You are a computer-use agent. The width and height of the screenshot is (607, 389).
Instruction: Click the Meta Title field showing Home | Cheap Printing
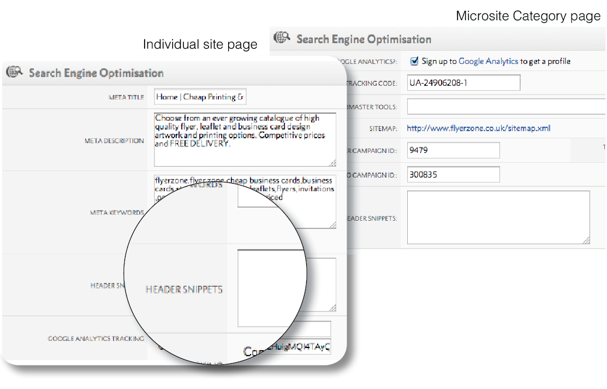[200, 97]
